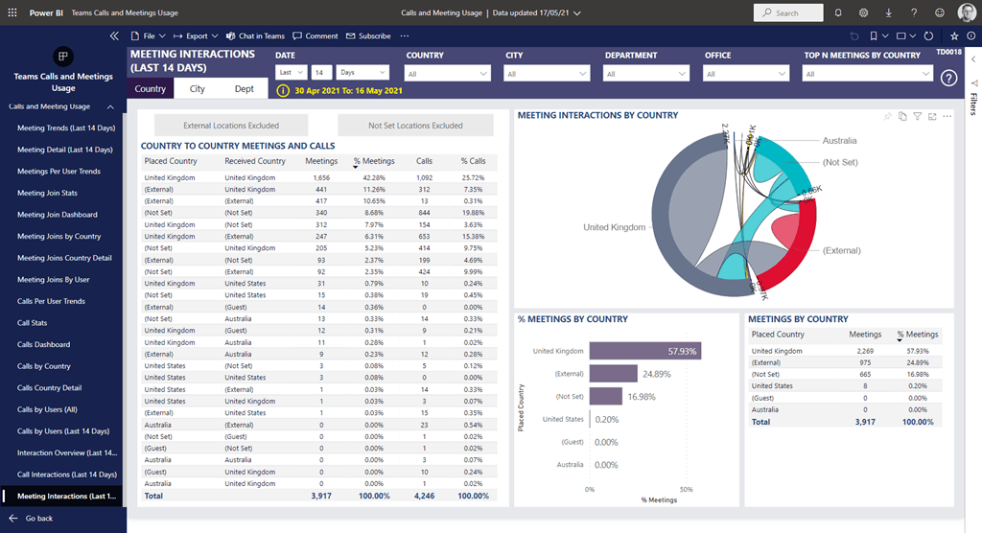
Task: Open the notifications bell
Action: pos(838,12)
